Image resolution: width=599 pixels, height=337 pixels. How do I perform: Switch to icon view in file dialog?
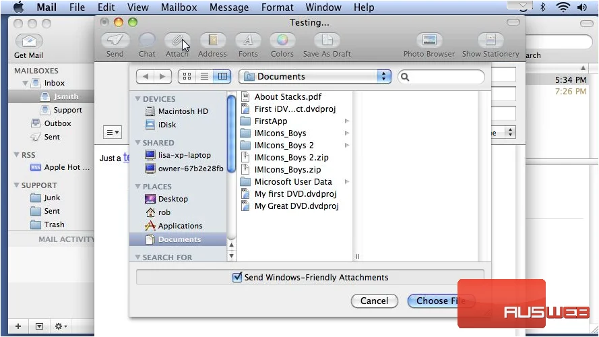[187, 76]
